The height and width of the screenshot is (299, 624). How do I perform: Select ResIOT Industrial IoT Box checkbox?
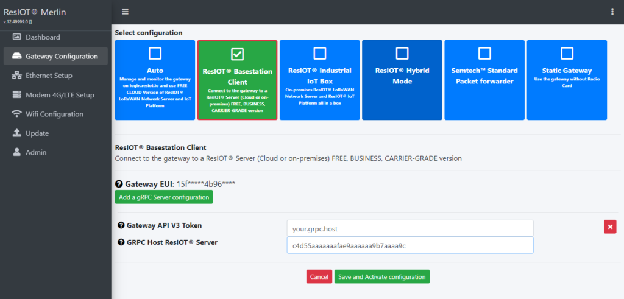(320, 53)
